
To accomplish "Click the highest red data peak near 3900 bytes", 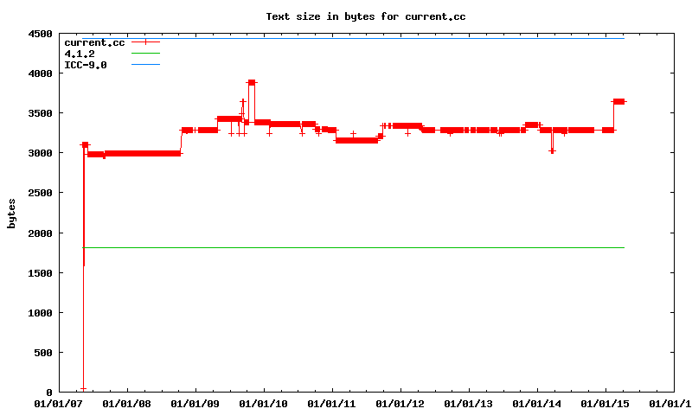I will (x=251, y=83).
